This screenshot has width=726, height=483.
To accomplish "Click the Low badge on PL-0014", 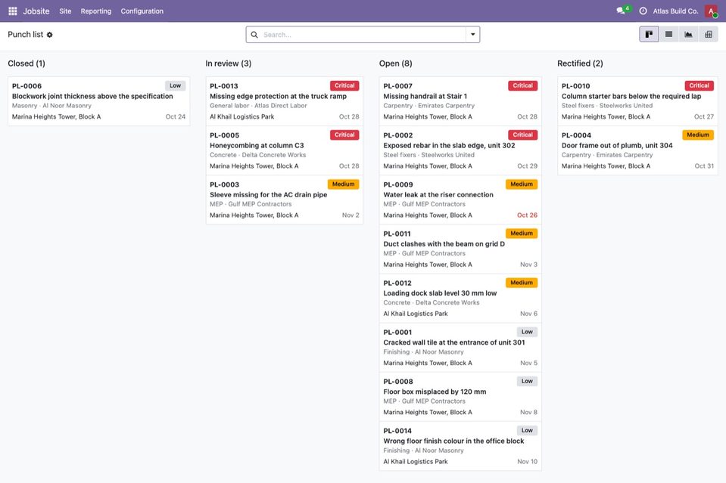I will pos(527,430).
